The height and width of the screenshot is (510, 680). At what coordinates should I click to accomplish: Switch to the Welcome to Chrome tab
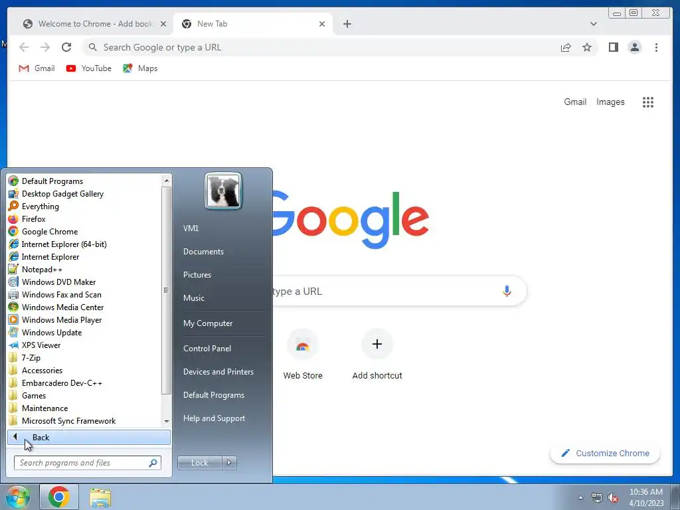pyautogui.click(x=94, y=24)
